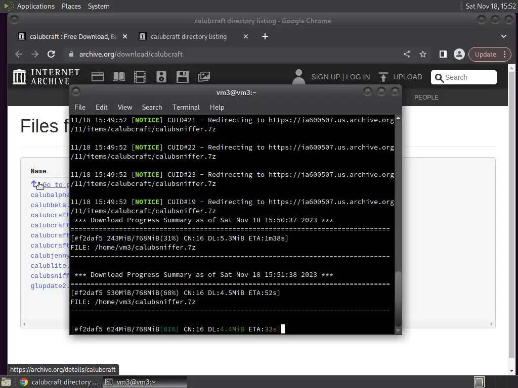This screenshot has width=518, height=388.
Task: Click the page scrollbar down arrow
Action: pyautogui.click(x=511, y=370)
